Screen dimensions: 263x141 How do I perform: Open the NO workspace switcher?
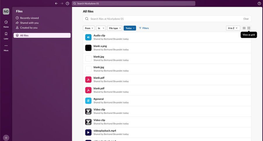click(x=6, y=11)
